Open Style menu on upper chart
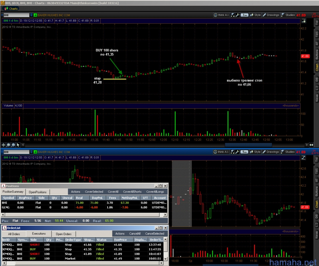Screen dimensions: 319x266 pos(256,15)
